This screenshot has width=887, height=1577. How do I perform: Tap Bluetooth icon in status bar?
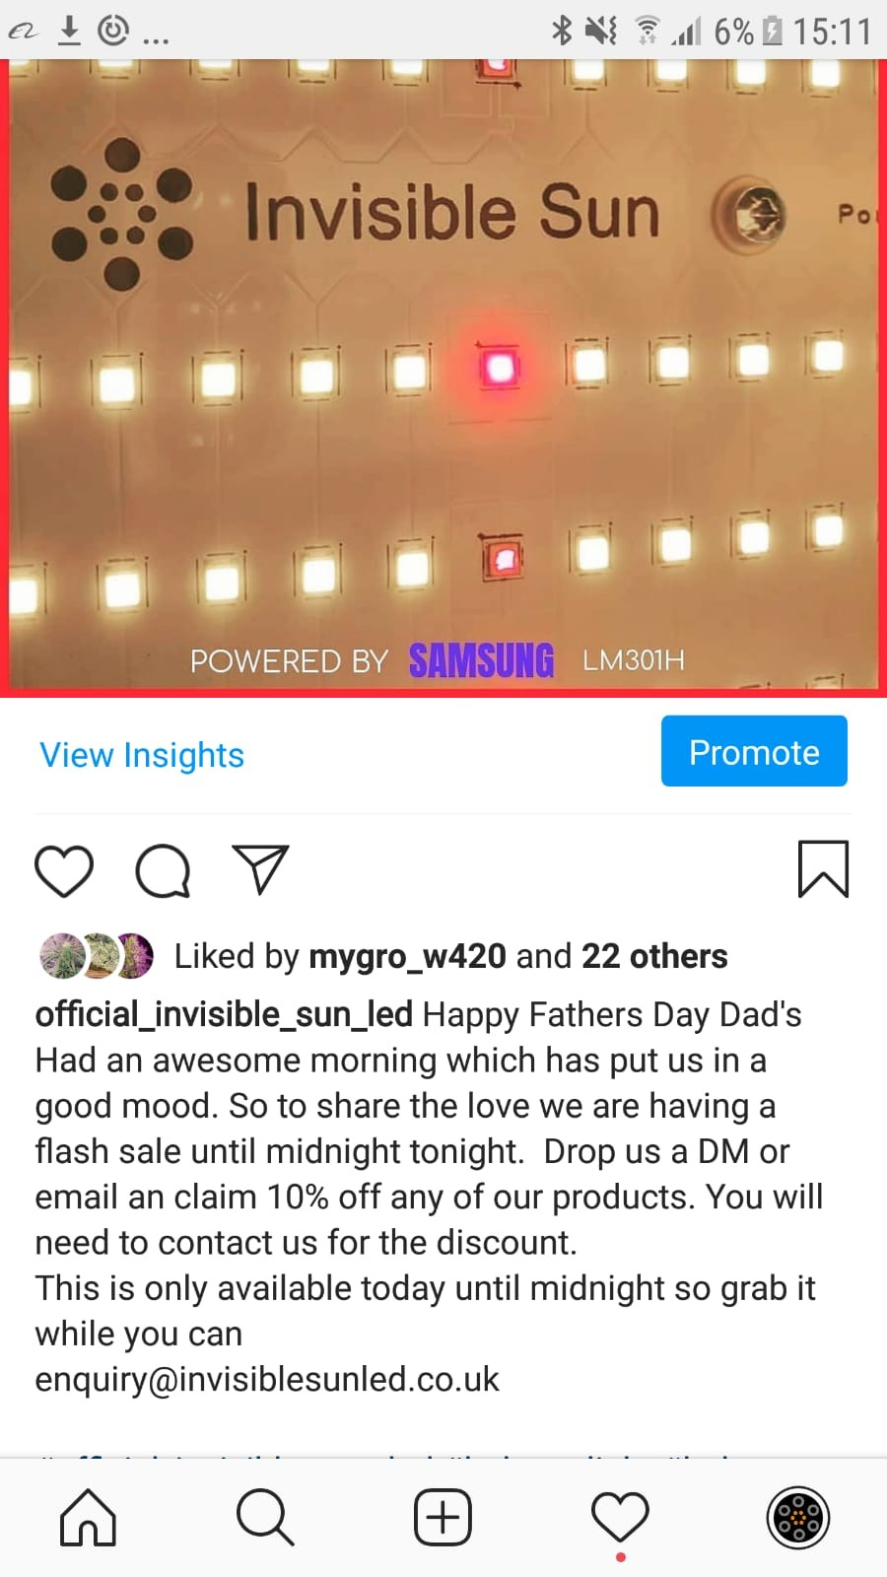562,31
